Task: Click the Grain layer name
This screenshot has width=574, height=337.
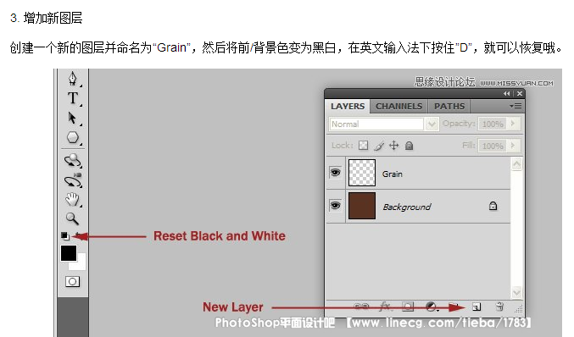Action: pos(392,174)
